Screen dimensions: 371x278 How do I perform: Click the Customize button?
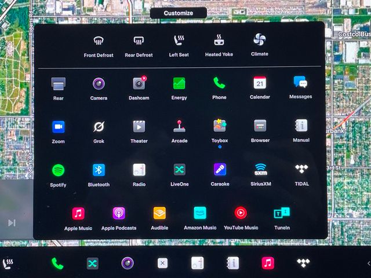point(178,13)
